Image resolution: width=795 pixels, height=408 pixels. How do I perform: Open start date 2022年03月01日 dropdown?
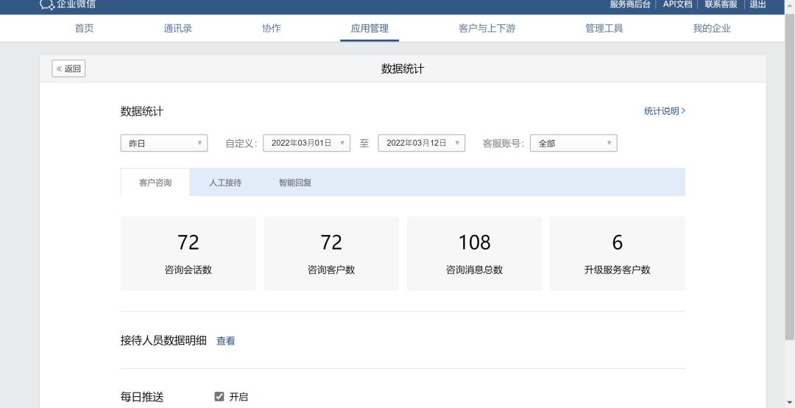point(306,143)
